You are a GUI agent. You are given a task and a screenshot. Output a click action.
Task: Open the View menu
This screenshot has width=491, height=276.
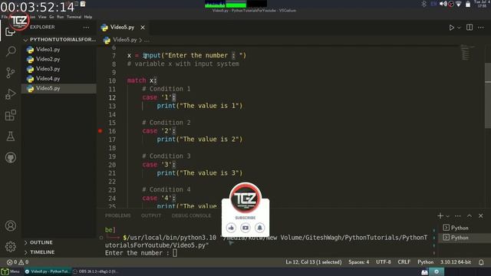pos(42,17)
